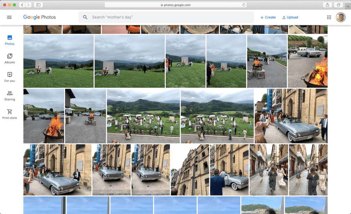Go forward in Safari
The height and width of the screenshot is (214, 351).
click(28, 5)
